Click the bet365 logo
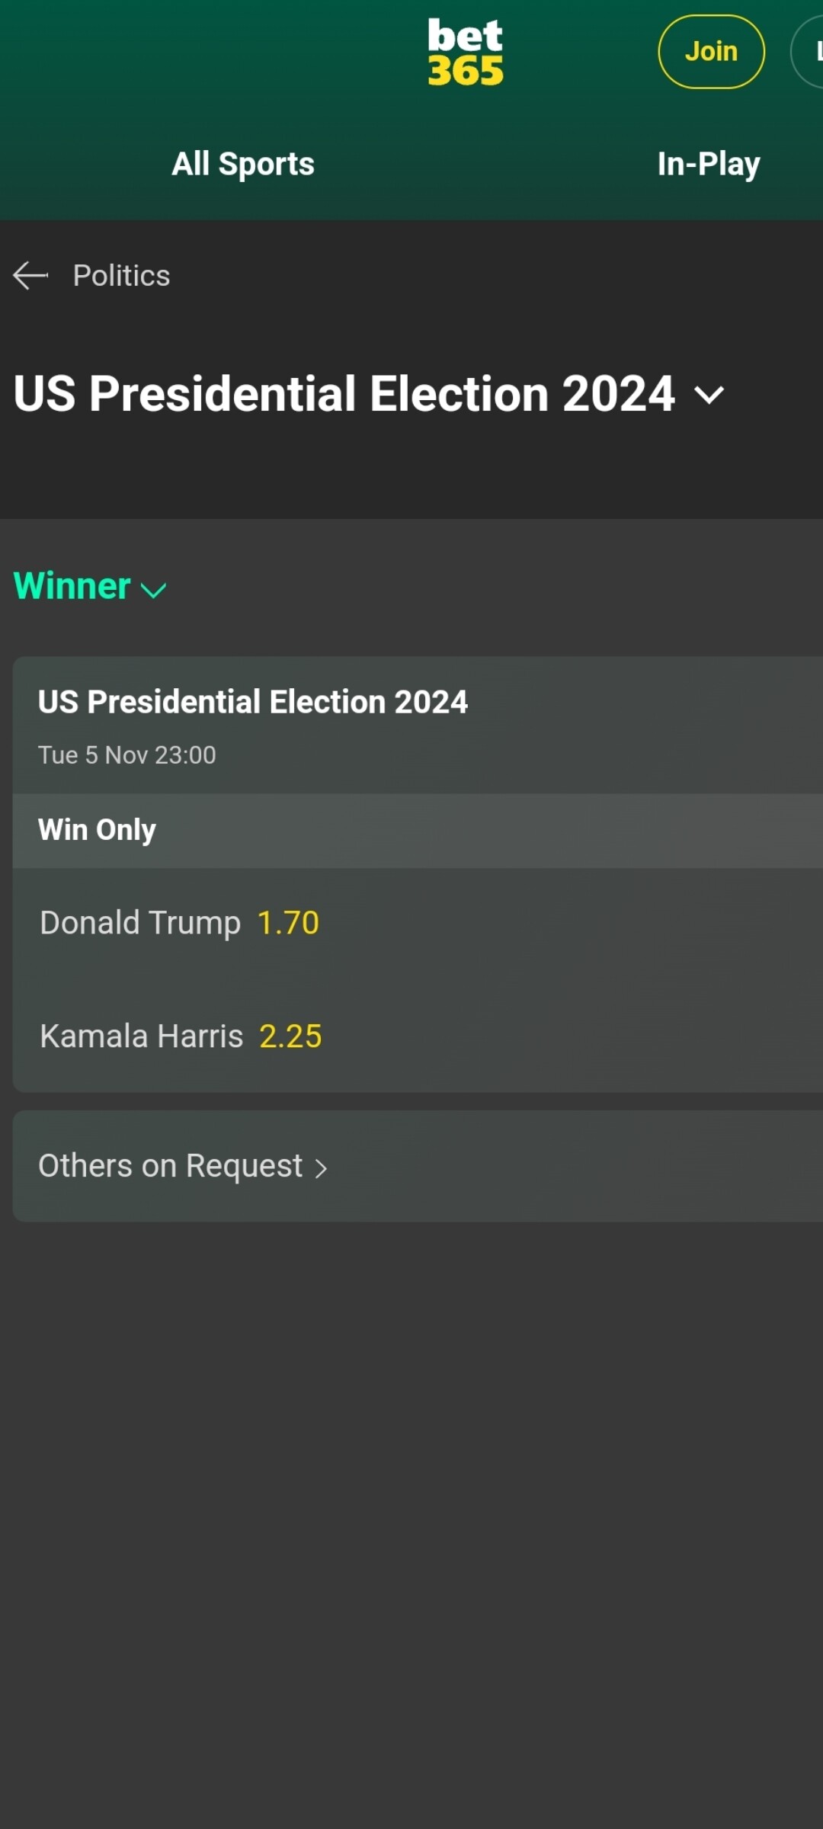Image resolution: width=823 pixels, height=1829 pixels. coord(465,52)
